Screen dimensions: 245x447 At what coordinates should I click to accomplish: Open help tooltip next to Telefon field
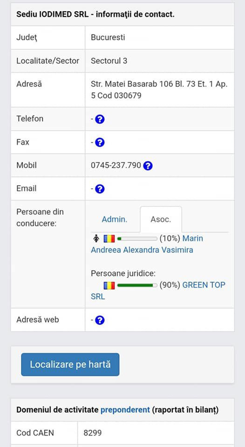99,119
